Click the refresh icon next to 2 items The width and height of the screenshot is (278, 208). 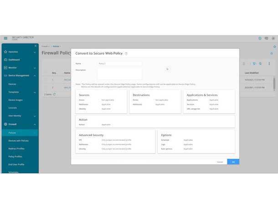pos(55,94)
